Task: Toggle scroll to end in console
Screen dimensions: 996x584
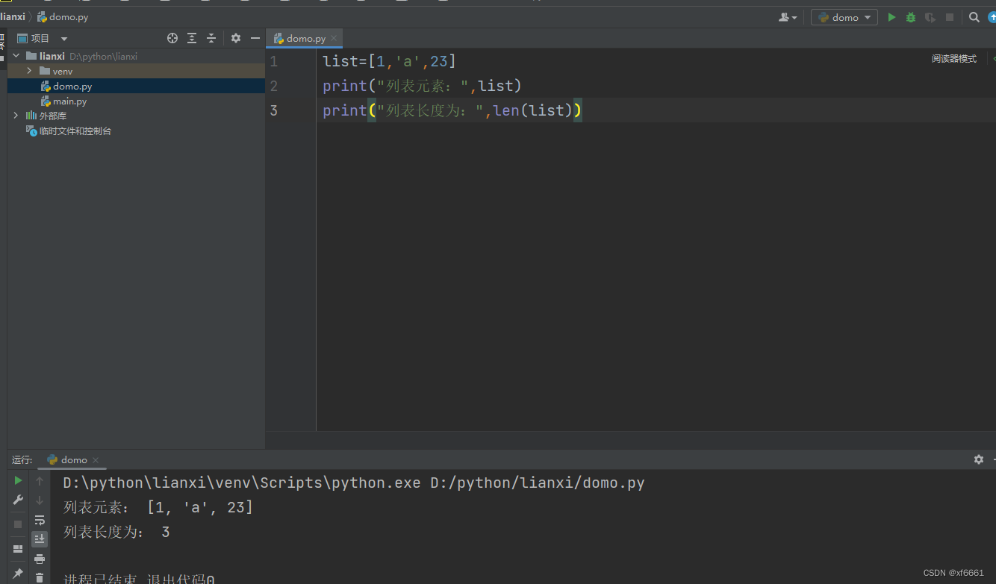Action: tap(40, 539)
